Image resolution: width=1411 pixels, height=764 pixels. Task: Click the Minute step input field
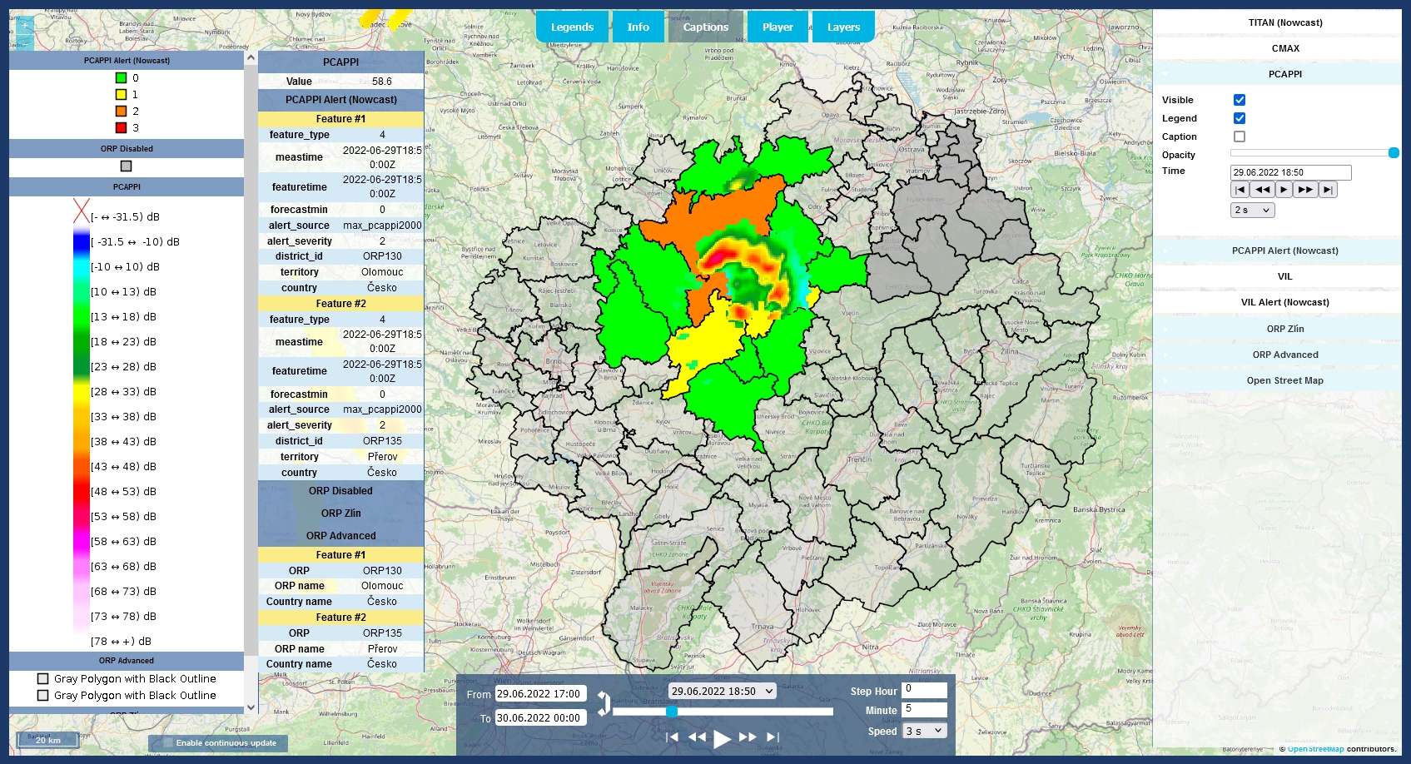pyautogui.click(x=925, y=710)
